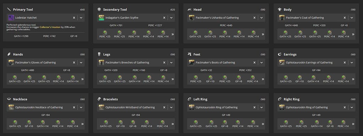Viewport: 363px width, 136px height.
Task: Click the Lodestar Hatchet item icon
Action: [11, 18]
